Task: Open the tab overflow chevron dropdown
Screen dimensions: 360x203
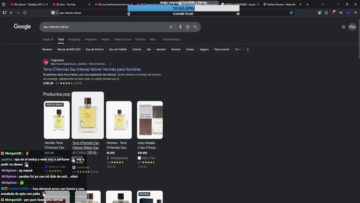Action: [x=323, y=5]
